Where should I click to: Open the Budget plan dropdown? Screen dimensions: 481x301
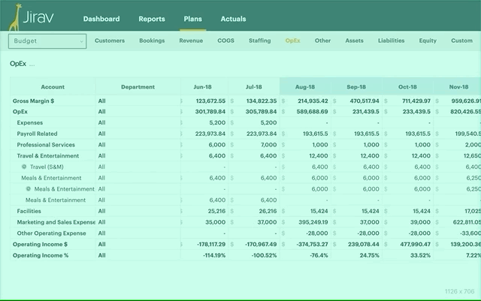(x=47, y=41)
